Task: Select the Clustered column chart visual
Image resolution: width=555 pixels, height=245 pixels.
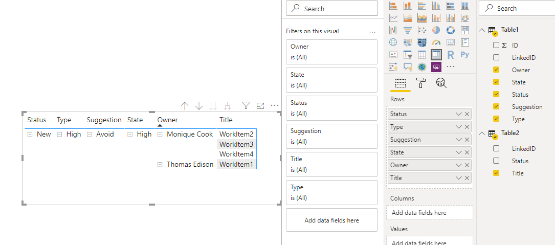Action: point(436,6)
